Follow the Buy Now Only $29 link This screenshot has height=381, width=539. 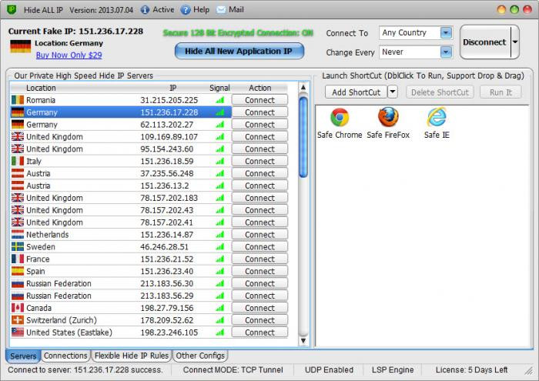pyautogui.click(x=69, y=55)
